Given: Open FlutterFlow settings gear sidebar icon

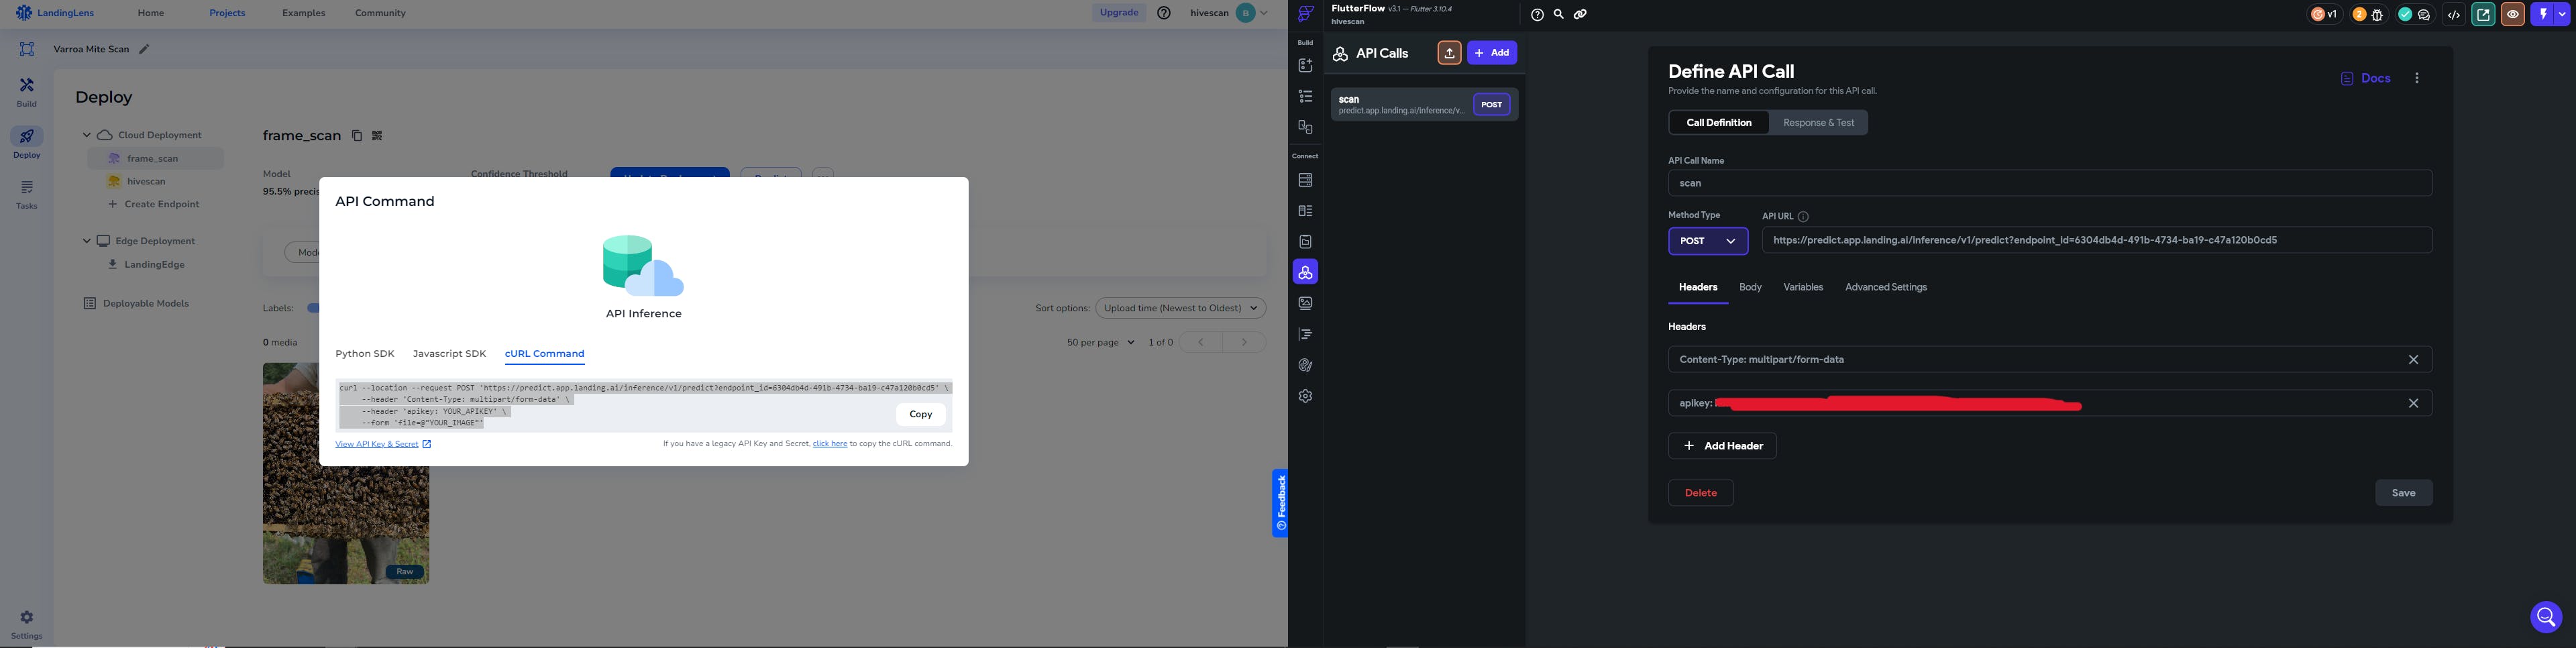Looking at the screenshot, I should [x=1305, y=396].
